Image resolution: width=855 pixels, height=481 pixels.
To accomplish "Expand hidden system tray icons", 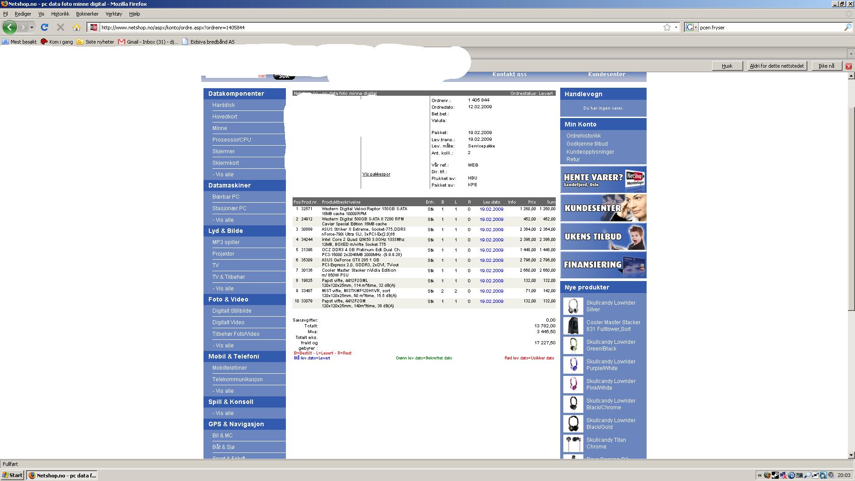I will tap(759, 475).
